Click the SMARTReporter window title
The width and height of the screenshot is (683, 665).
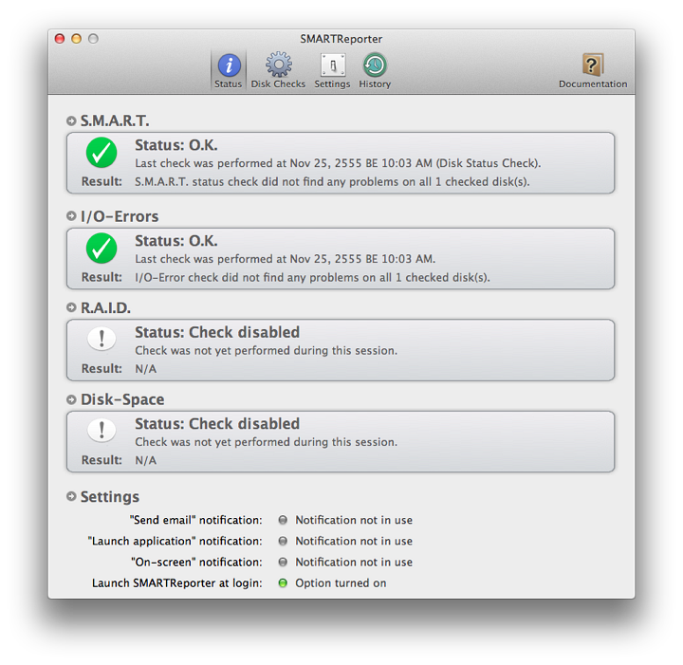(341, 39)
